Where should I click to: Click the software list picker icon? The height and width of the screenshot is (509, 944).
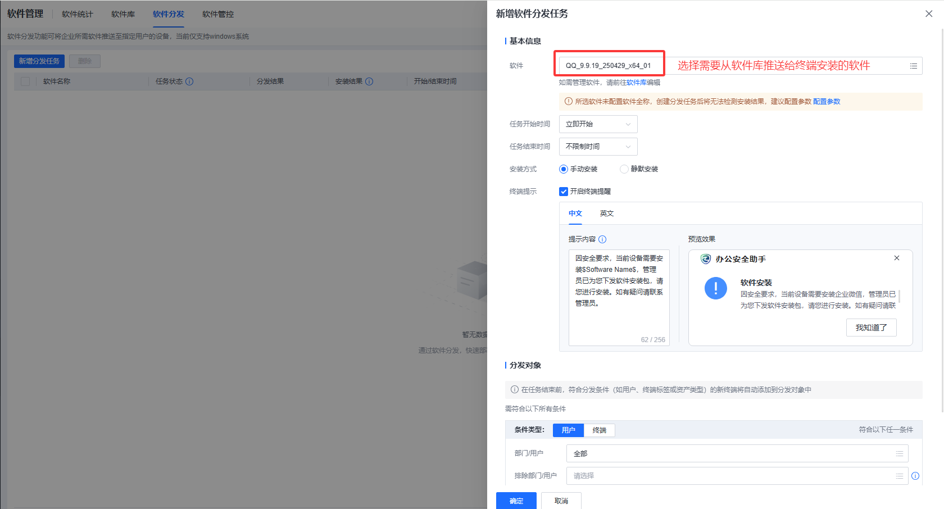pos(913,66)
